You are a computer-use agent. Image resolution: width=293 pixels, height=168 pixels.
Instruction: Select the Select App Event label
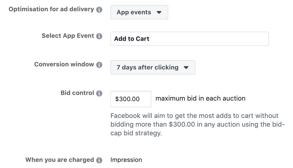[x=68, y=36]
